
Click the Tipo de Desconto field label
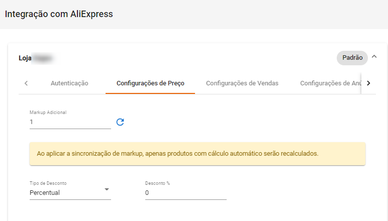[48, 183]
